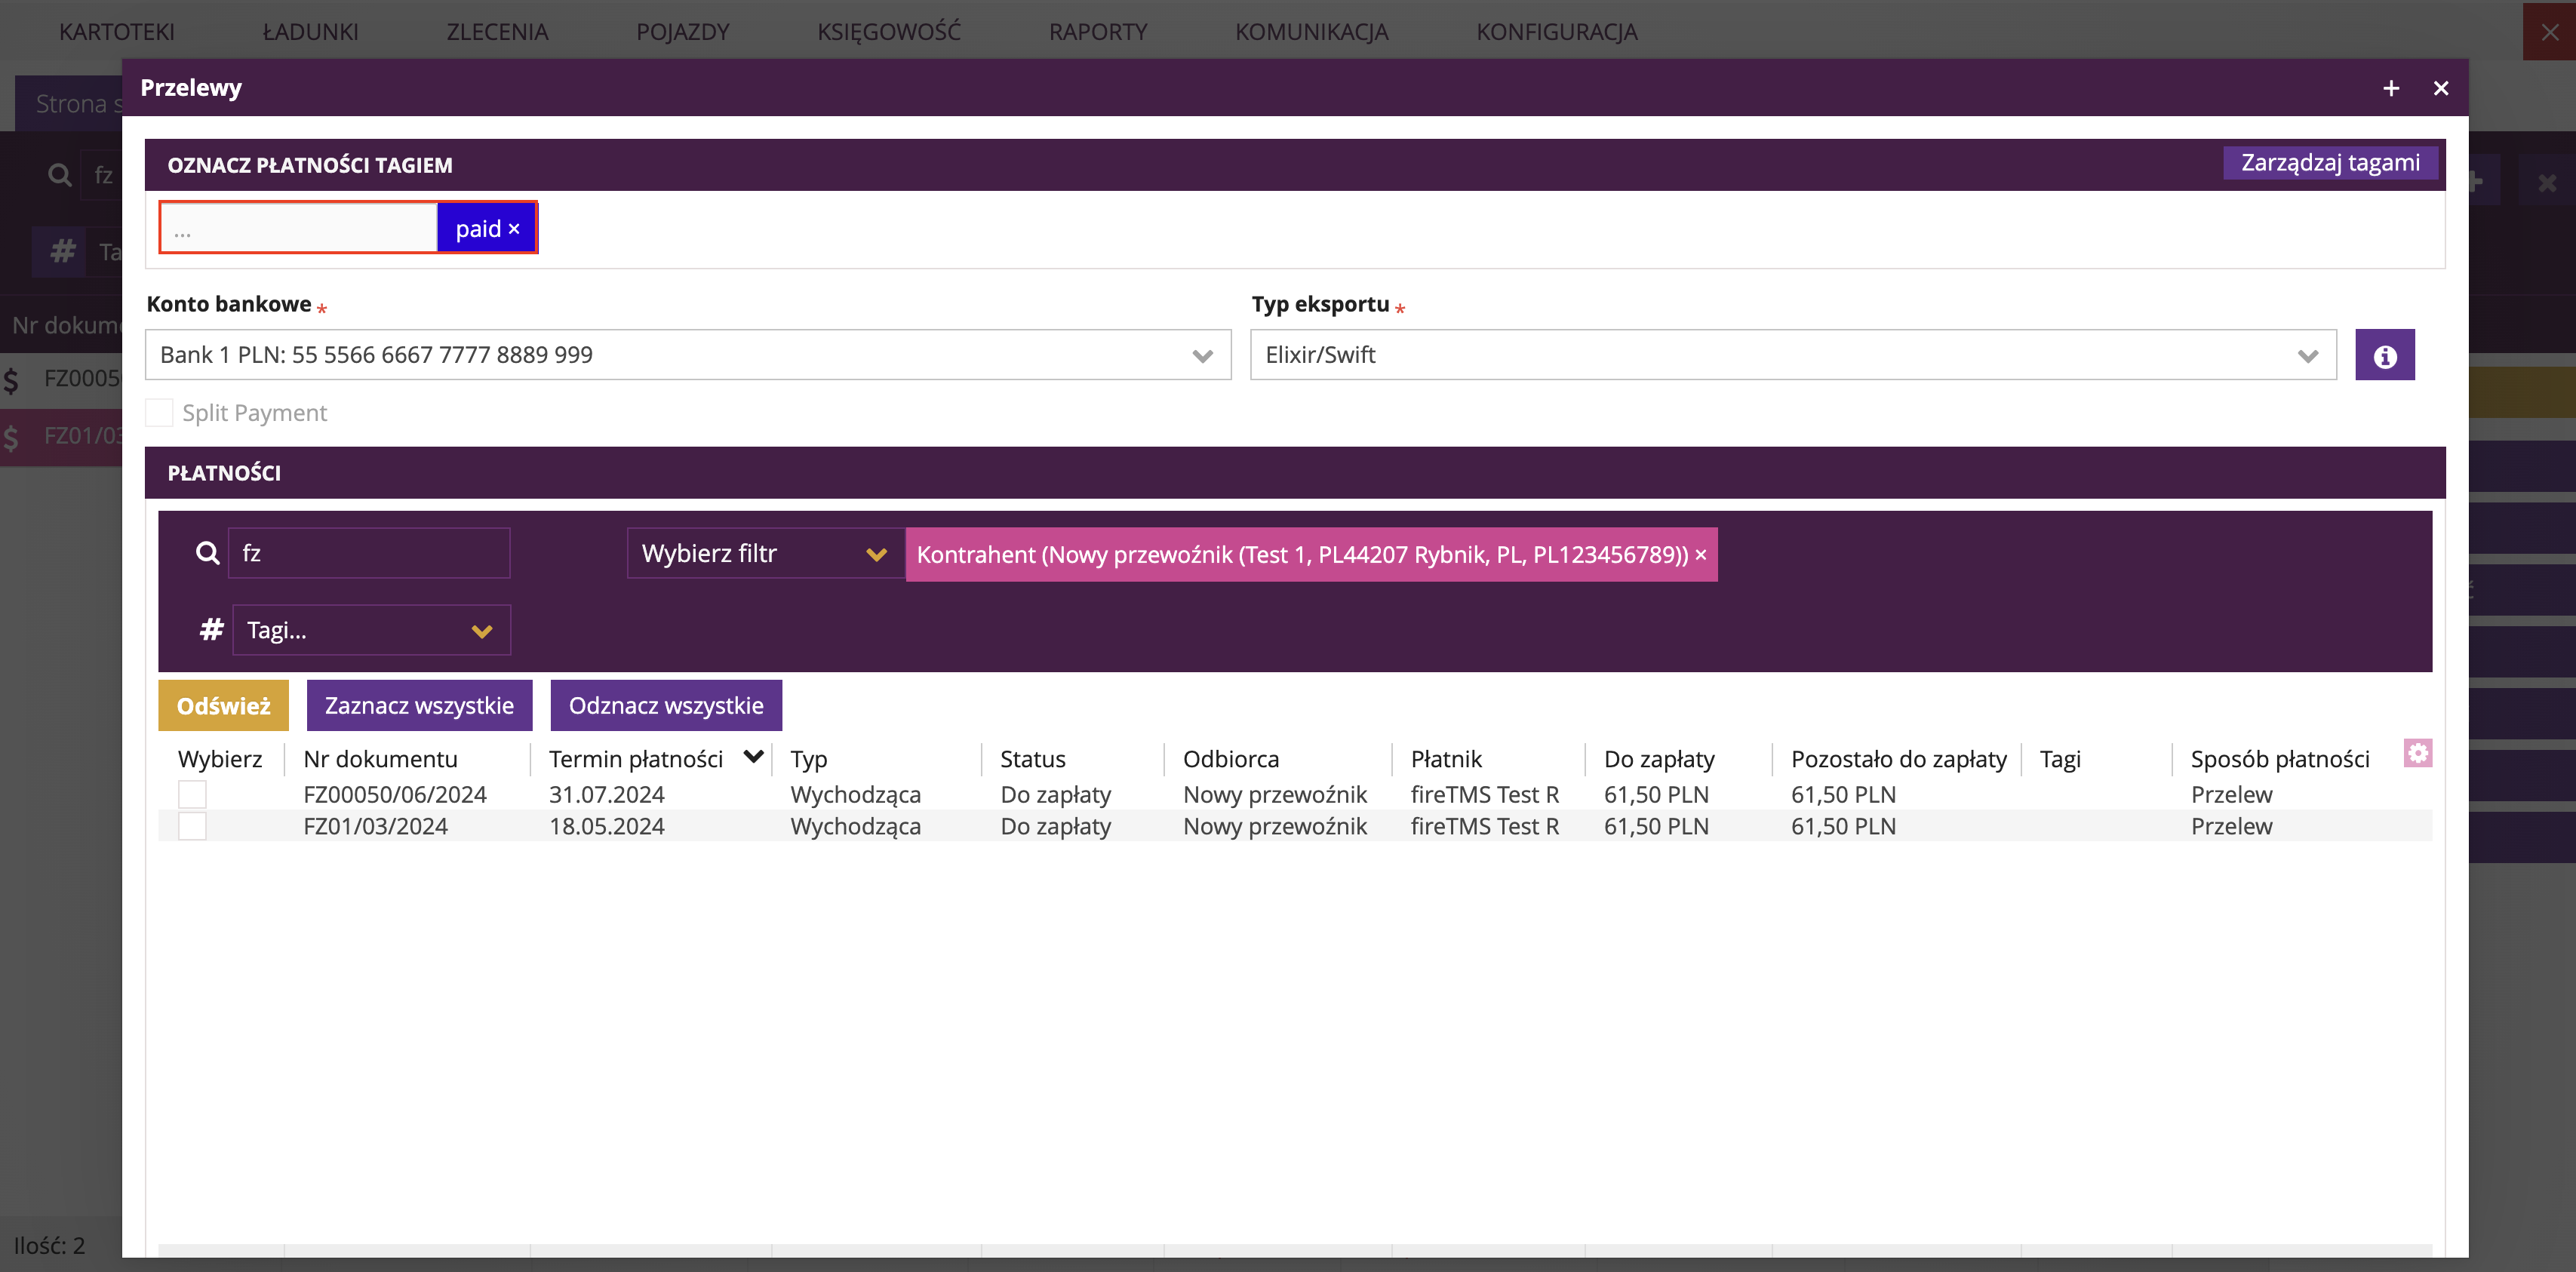This screenshot has width=2576, height=1272.
Task: Remove the paid tag with its x
Action: pos(514,229)
